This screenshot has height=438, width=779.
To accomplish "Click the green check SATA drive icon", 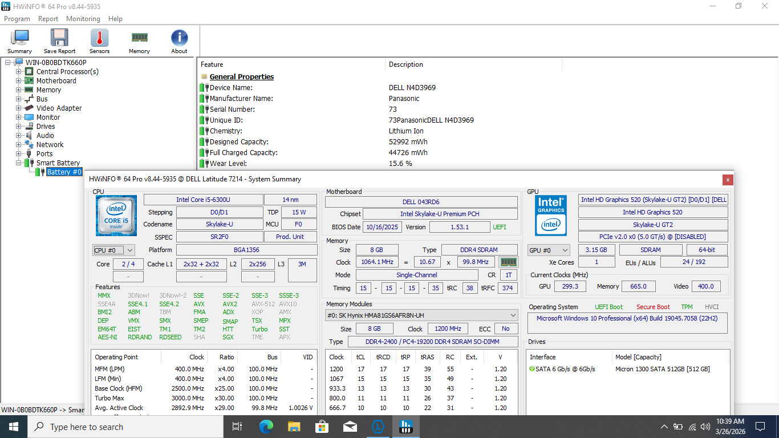I will 532,369.
